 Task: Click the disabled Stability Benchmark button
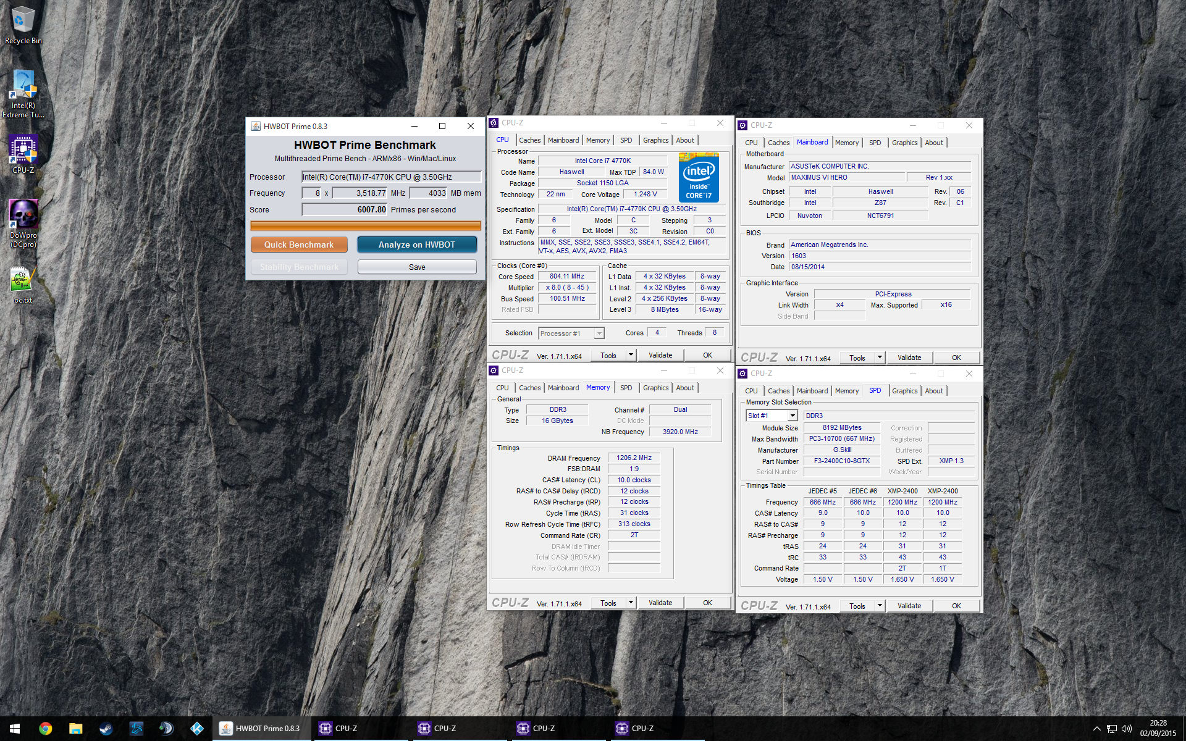(x=299, y=267)
